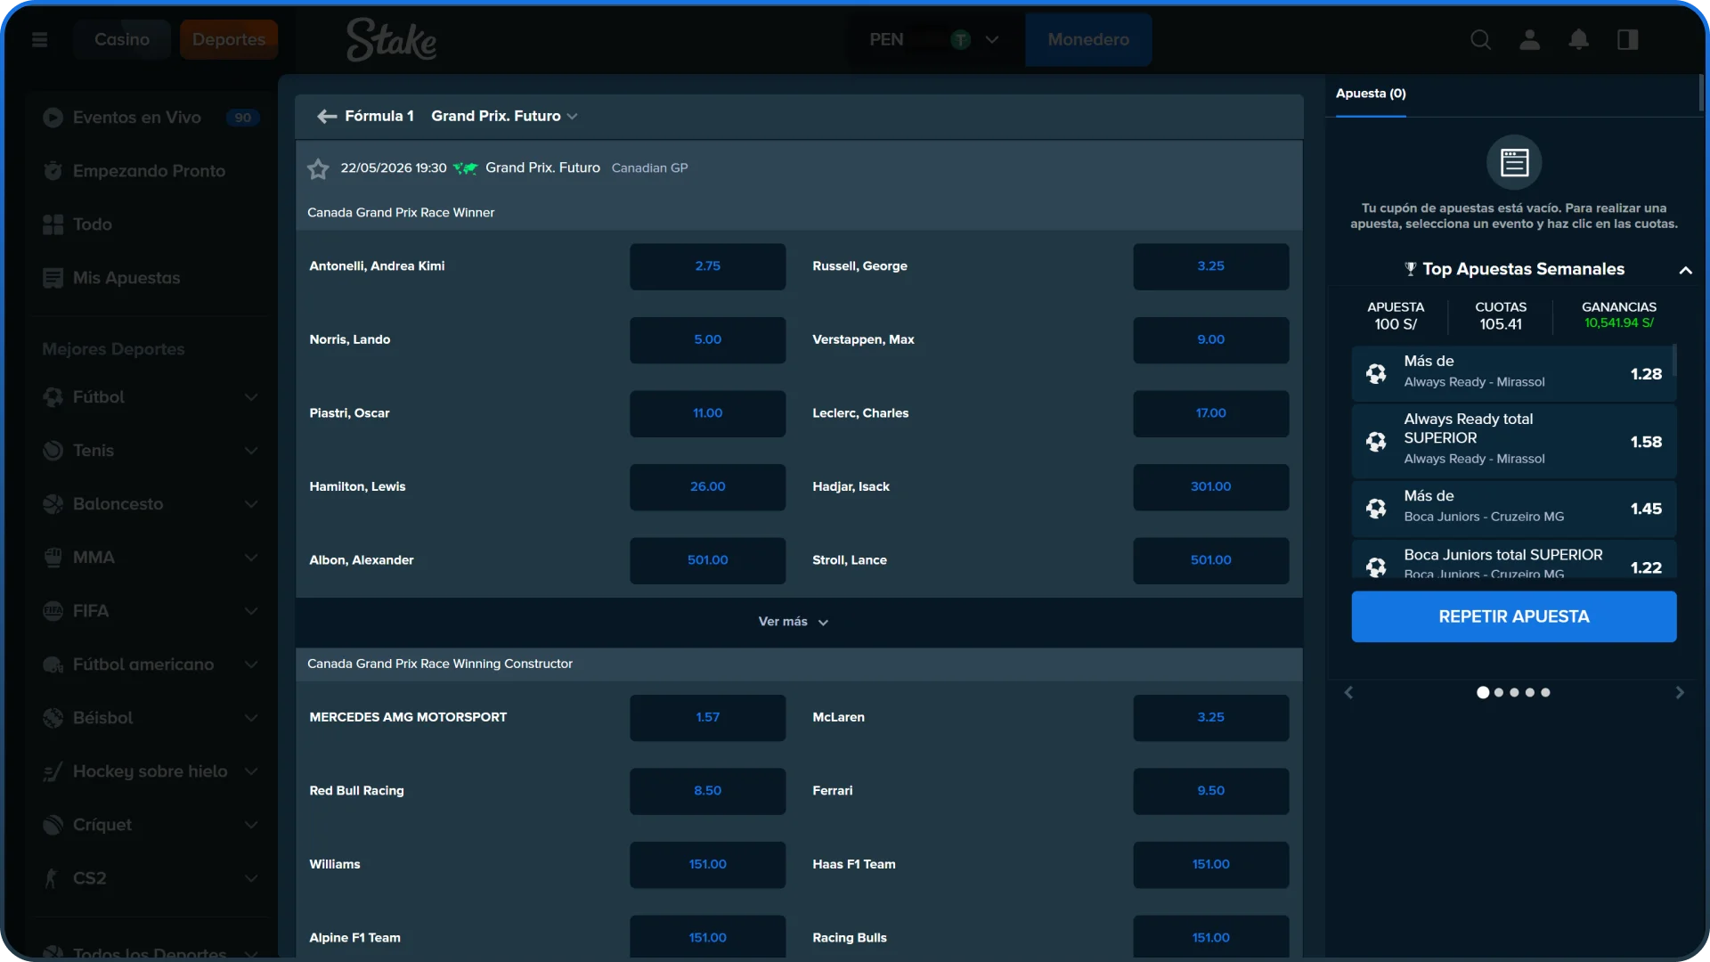Go to previous top bet slide arrow
The width and height of the screenshot is (1710, 962).
pos(1348,693)
